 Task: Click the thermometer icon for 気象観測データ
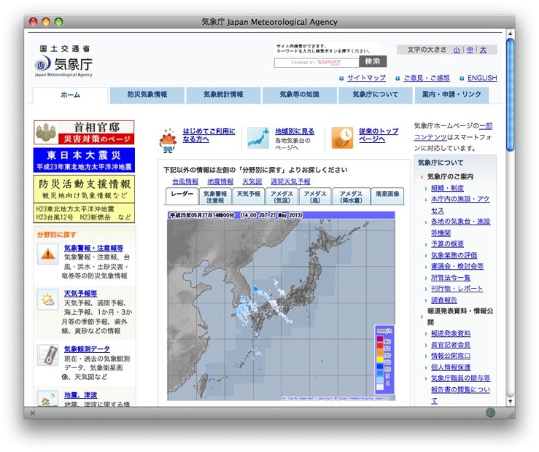(x=48, y=355)
